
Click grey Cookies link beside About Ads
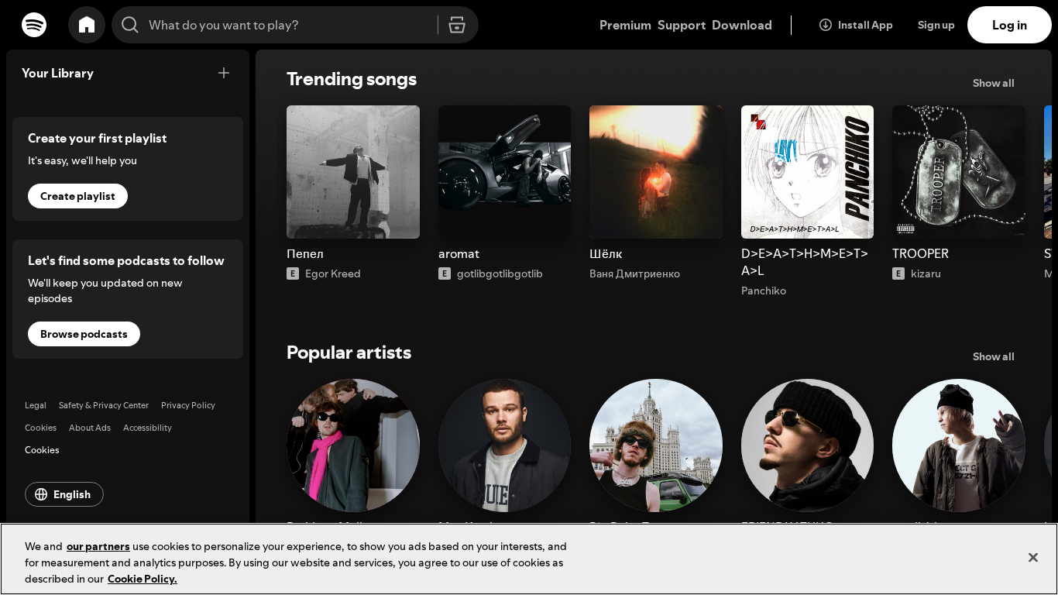[x=40, y=428]
